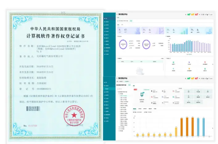Image resolution: width=218 pixels, height=144 pixels.
Task: Open the yellow alert badge in the upper dashboard header
Action: coord(192,14)
